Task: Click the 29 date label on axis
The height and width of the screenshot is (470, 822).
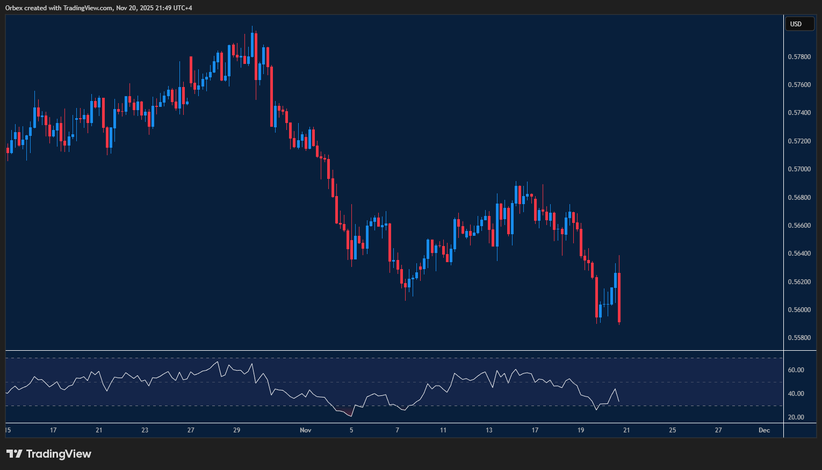Action: 236,430
